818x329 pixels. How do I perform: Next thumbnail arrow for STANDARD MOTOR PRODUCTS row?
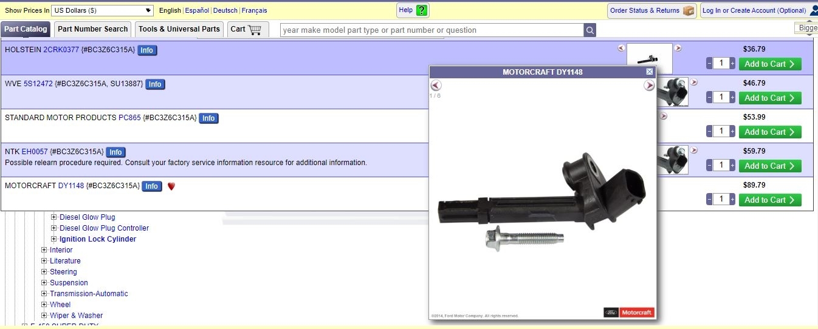tap(664, 116)
